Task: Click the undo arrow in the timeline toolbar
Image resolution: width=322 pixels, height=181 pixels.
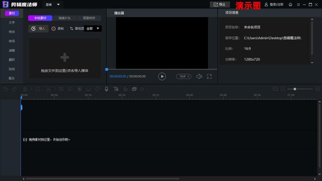Action: coord(6,89)
